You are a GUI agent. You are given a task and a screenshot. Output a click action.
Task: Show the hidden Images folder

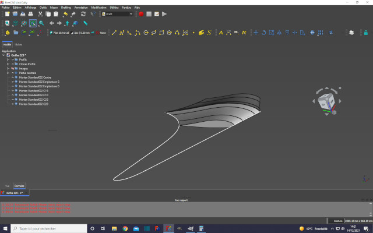pyautogui.click(x=13, y=69)
